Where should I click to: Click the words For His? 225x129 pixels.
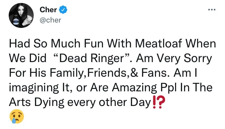pyautogui.click(x=27, y=73)
